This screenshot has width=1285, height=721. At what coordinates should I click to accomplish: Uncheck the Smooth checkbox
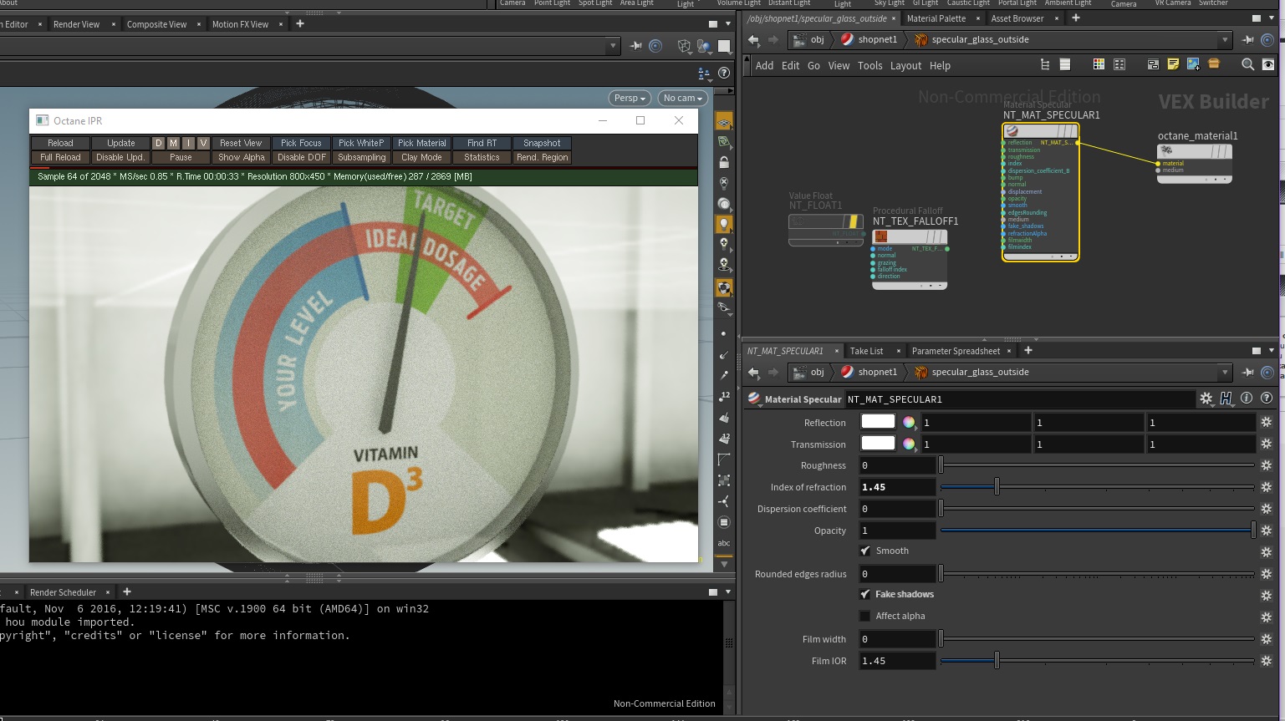click(865, 551)
